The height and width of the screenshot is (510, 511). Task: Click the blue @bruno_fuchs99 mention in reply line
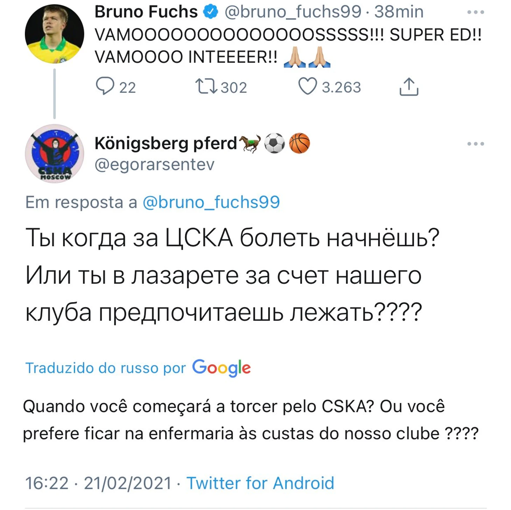(211, 202)
